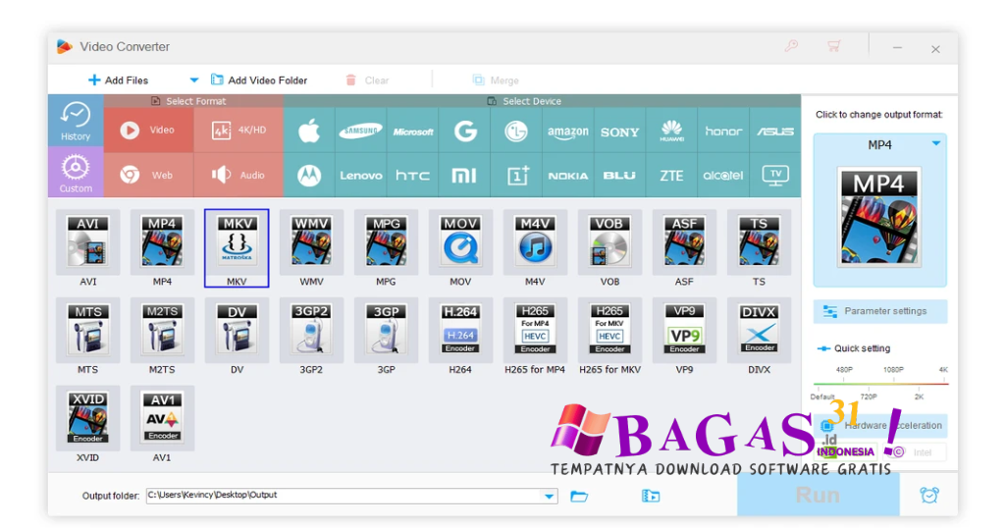Choose the TS format icon
Image resolution: width=1005 pixels, height=528 pixels.
759,242
